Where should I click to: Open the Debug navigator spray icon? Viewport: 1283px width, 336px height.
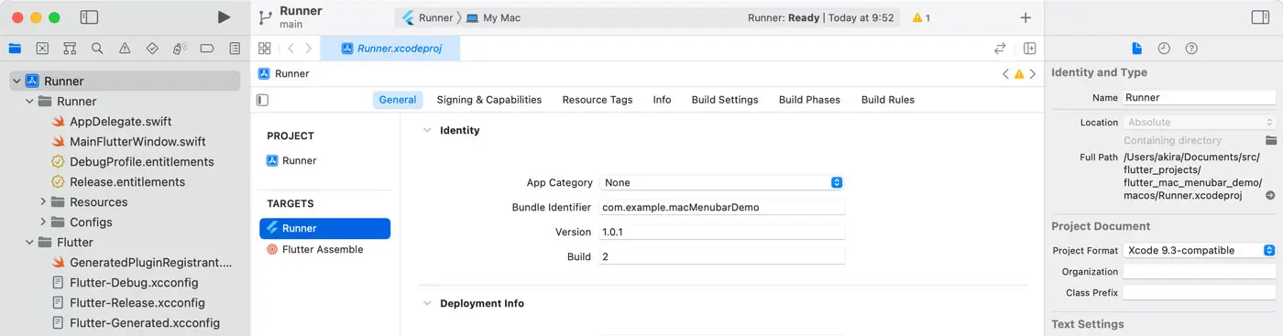(x=180, y=49)
